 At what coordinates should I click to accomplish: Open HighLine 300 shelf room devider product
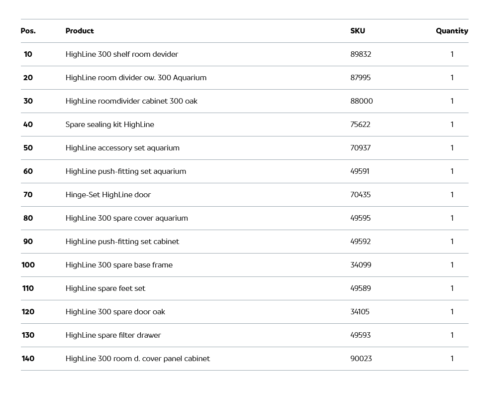(121, 54)
